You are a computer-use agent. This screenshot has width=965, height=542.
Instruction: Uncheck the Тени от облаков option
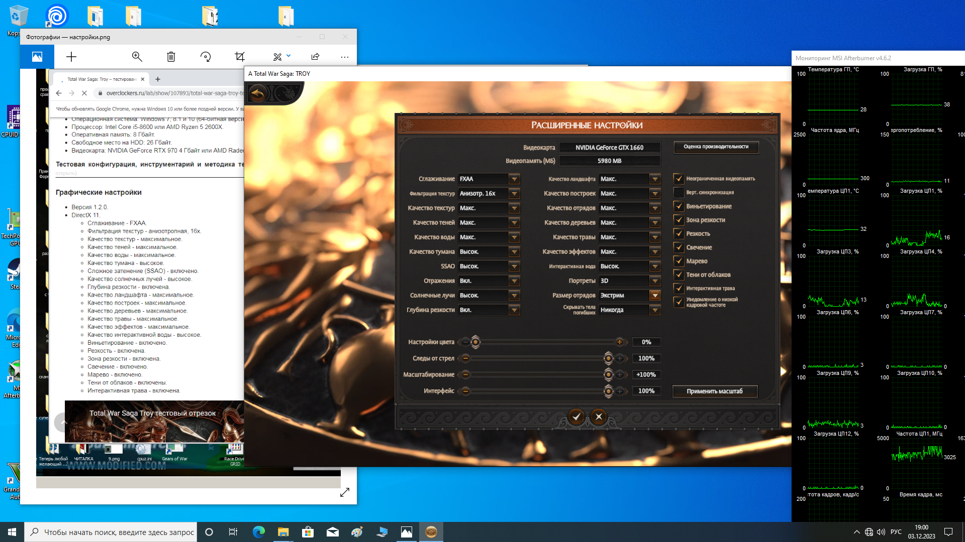pos(679,275)
